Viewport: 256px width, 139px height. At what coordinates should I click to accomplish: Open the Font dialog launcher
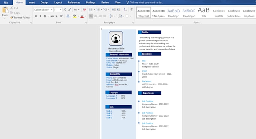pos(86,22)
